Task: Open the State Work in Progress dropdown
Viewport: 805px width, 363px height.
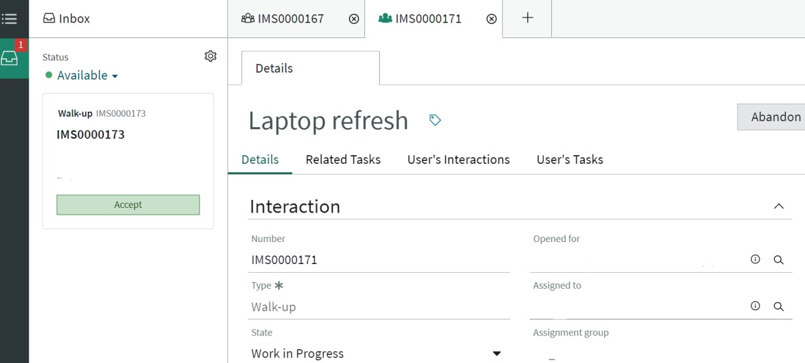Action: (x=378, y=354)
